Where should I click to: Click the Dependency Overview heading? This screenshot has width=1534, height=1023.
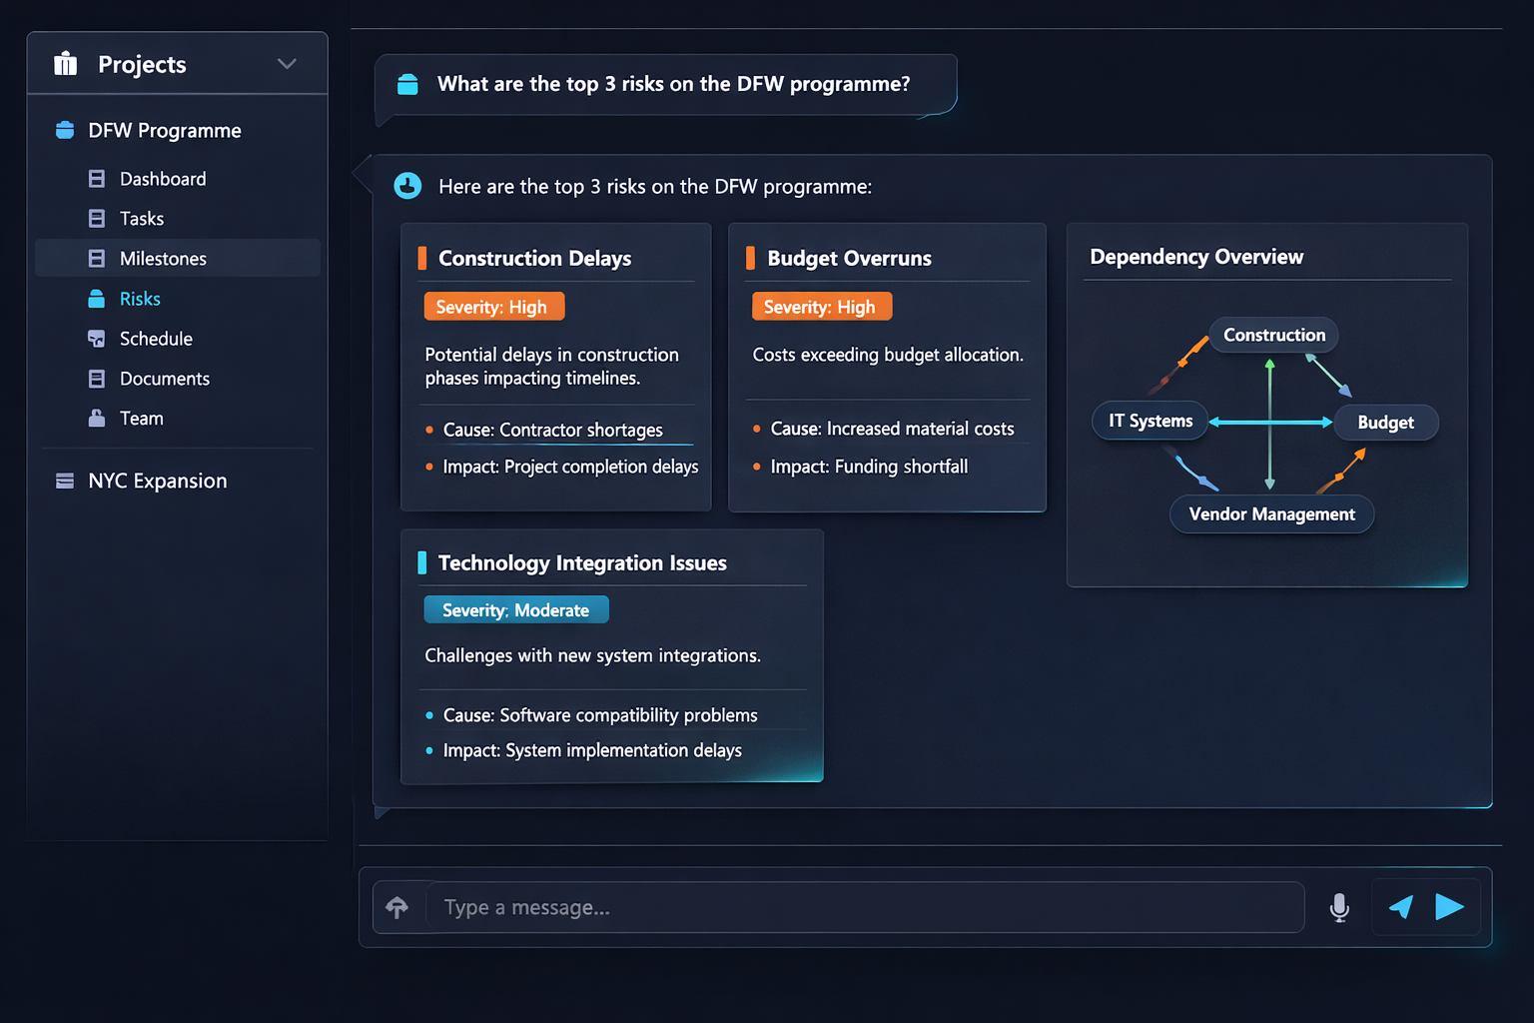[1196, 257]
